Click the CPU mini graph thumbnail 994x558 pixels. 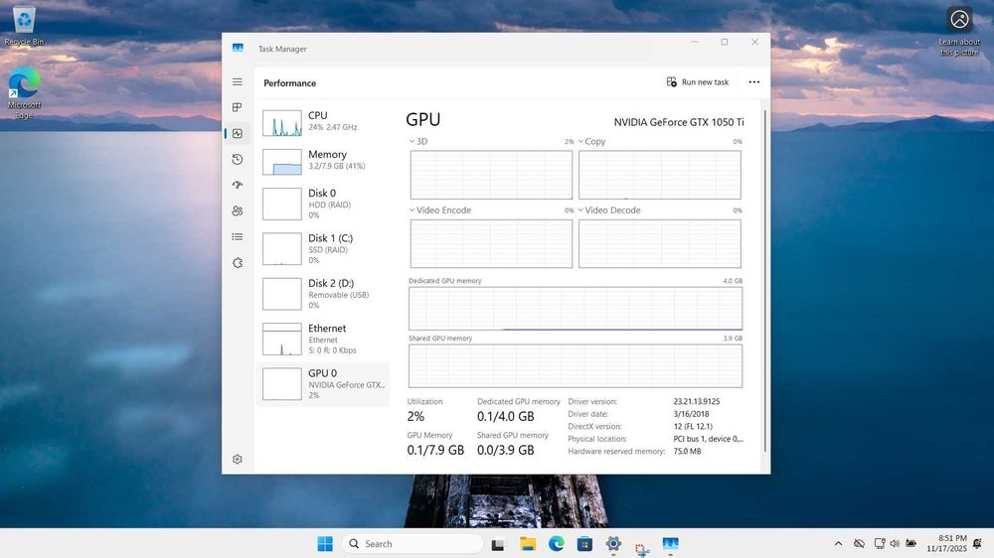point(282,123)
